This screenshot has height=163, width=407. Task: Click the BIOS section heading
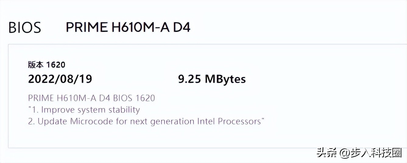(25, 28)
